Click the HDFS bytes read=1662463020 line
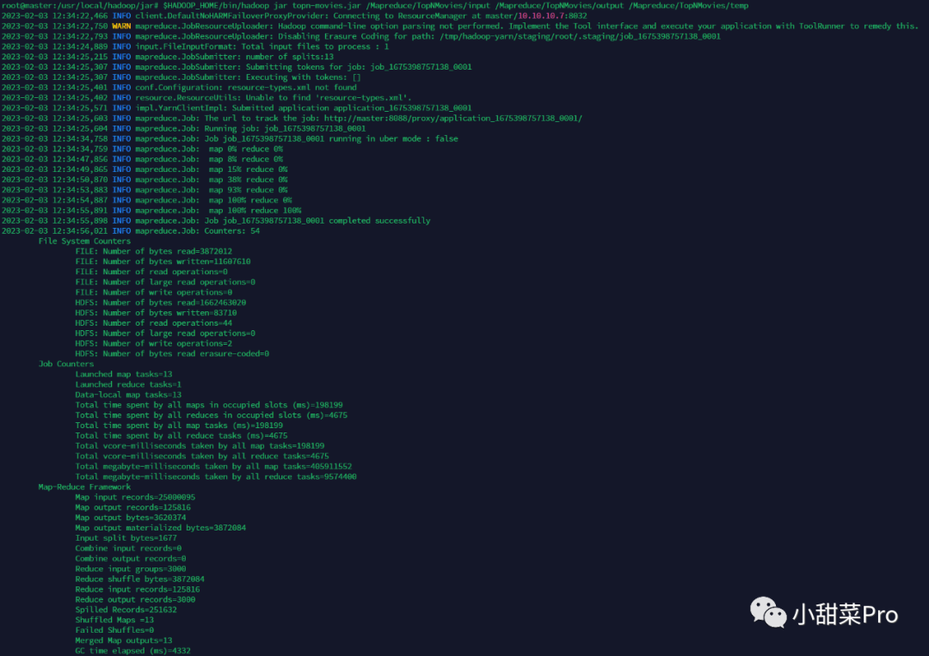Viewport: 929px width, 656px height. [x=161, y=303]
